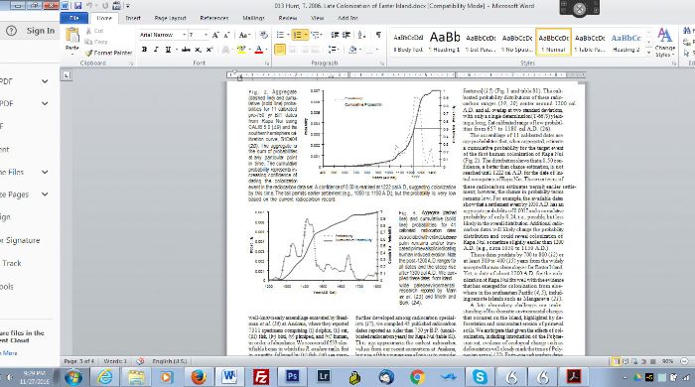The height and width of the screenshot is (387, 695).
Task: Open FileZilla from the taskbar
Action: pos(261,377)
